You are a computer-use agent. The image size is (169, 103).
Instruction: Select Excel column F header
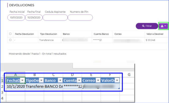(x=110, y=75)
